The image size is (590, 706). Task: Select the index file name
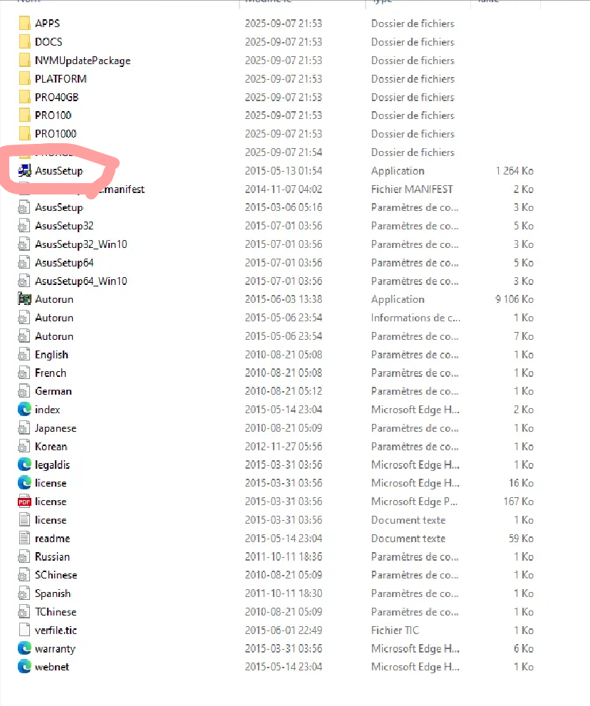coord(48,410)
